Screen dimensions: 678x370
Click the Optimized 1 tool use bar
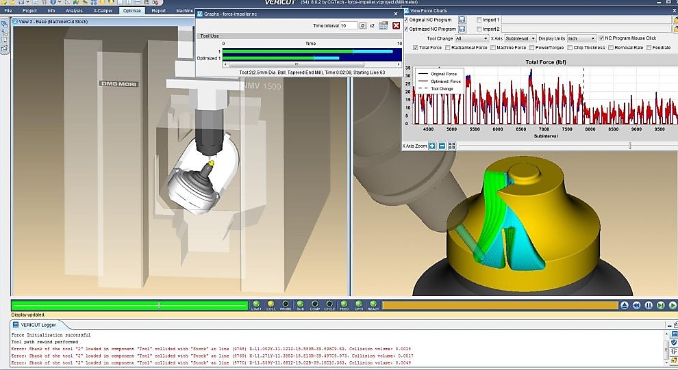pyautogui.click(x=281, y=58)
